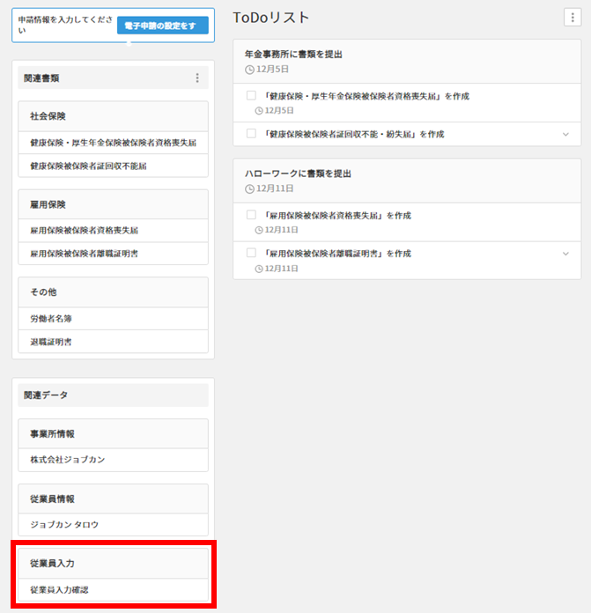This screenshot has height=613, width=591.
Task: Open 雇用保険被保険者資格喪失届 in the sidebar
Action: (x=84, y=230)
